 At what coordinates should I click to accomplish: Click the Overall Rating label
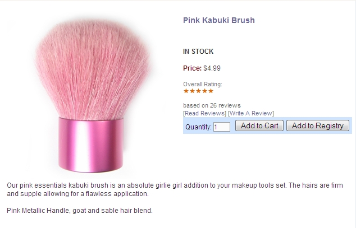(203, 84)
